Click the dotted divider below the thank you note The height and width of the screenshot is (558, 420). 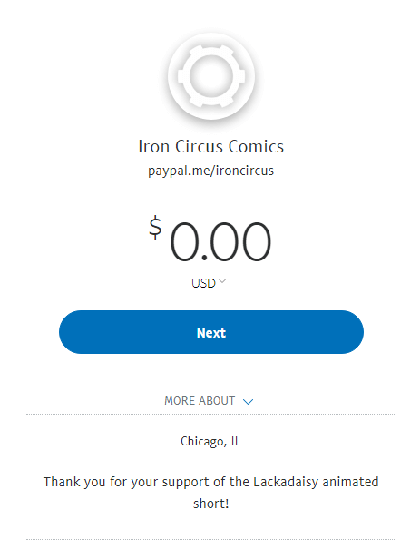click(211, 540)
